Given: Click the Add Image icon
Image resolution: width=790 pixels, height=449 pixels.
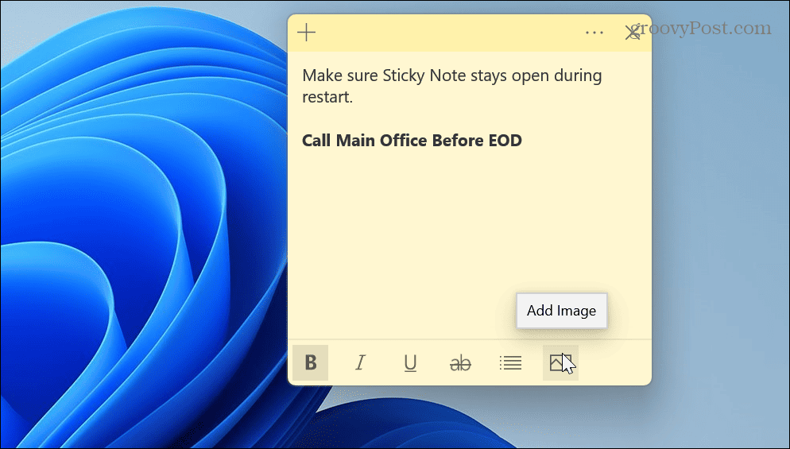Looking at the screenshot, I should click(x=560, y=363).
